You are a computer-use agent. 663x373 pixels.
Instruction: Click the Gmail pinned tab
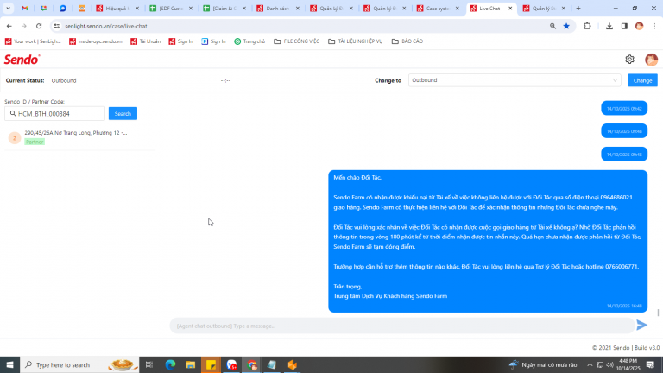pos(25,9)
